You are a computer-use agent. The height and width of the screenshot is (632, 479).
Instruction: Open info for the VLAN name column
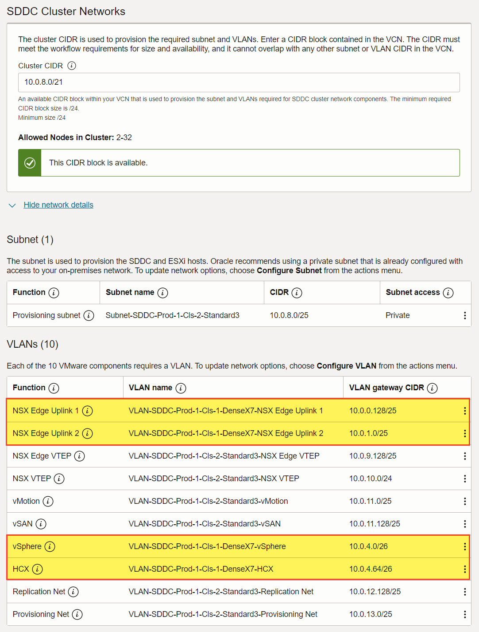click(180, 388)
